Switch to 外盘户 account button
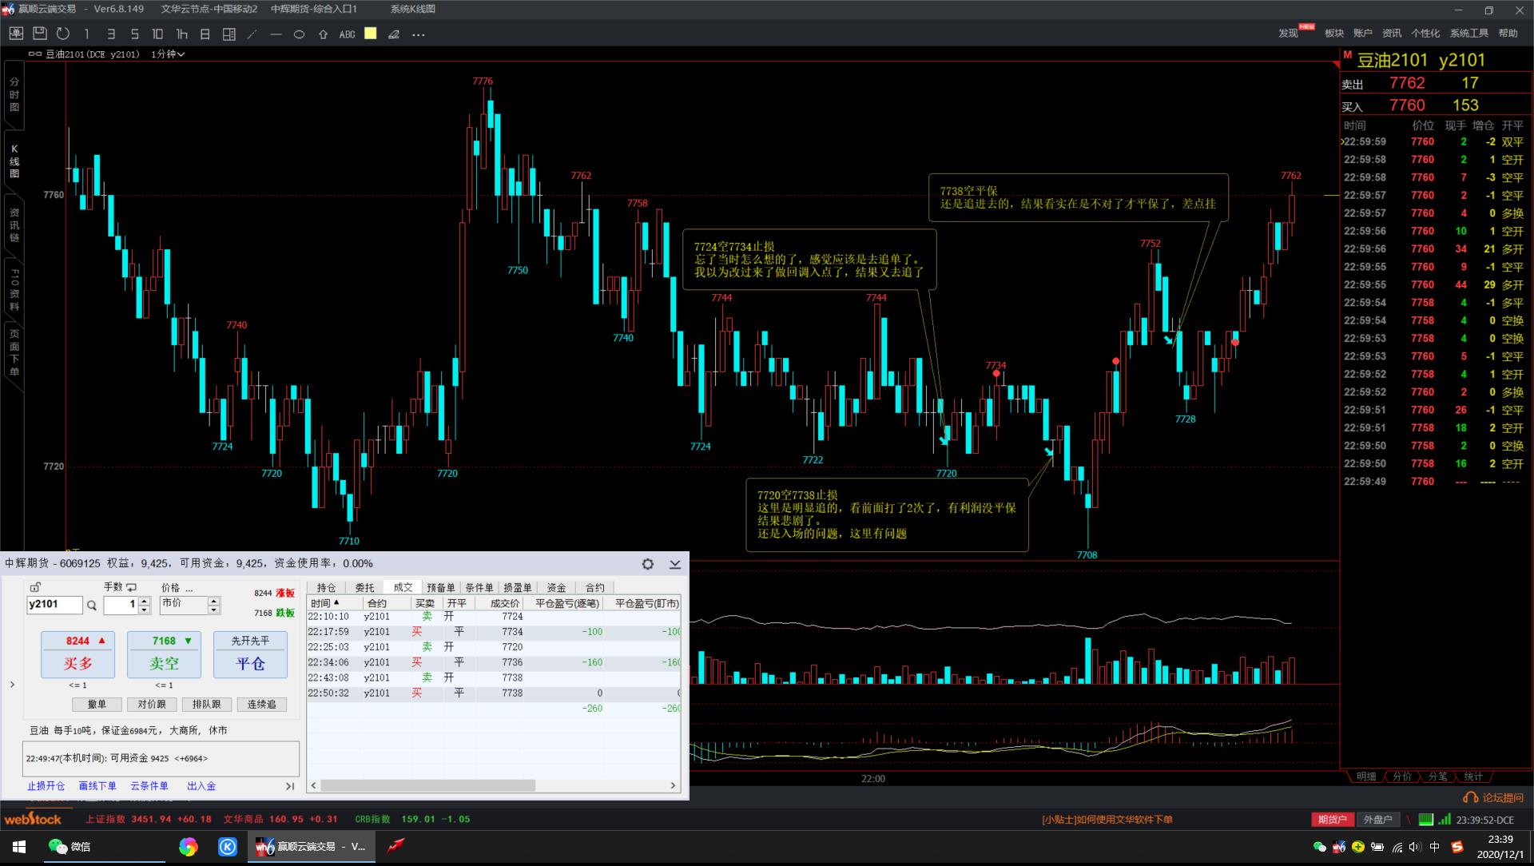The image size is (1534, 866). (x=1377, y=820)
